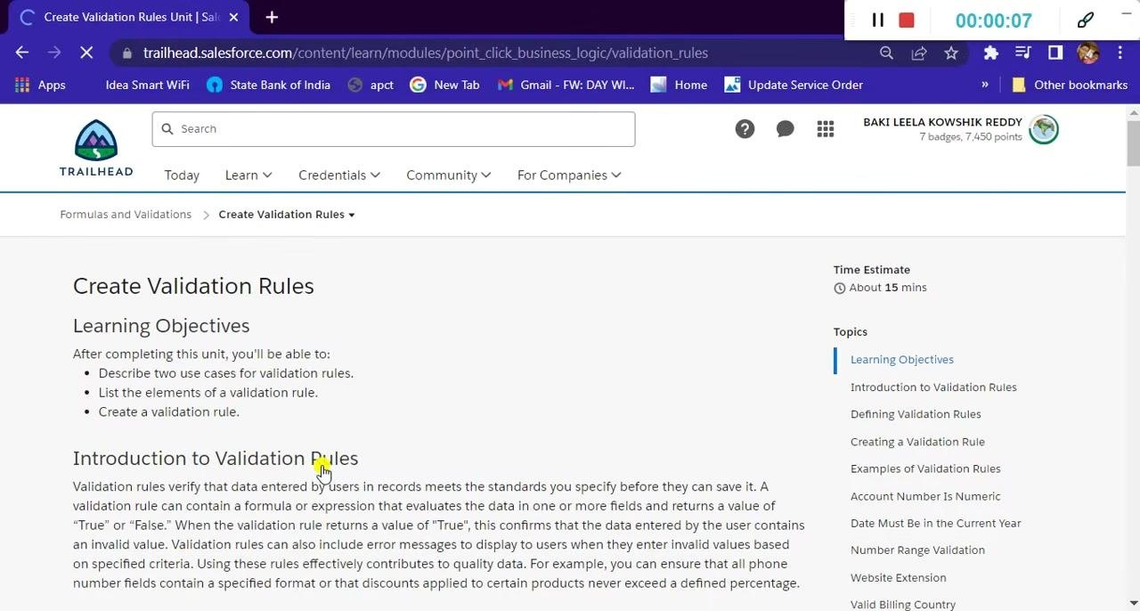Expand Create Validation Rules breadcrumb dropdown
This screenshot has width=1140, height=611.
[287, 215]
